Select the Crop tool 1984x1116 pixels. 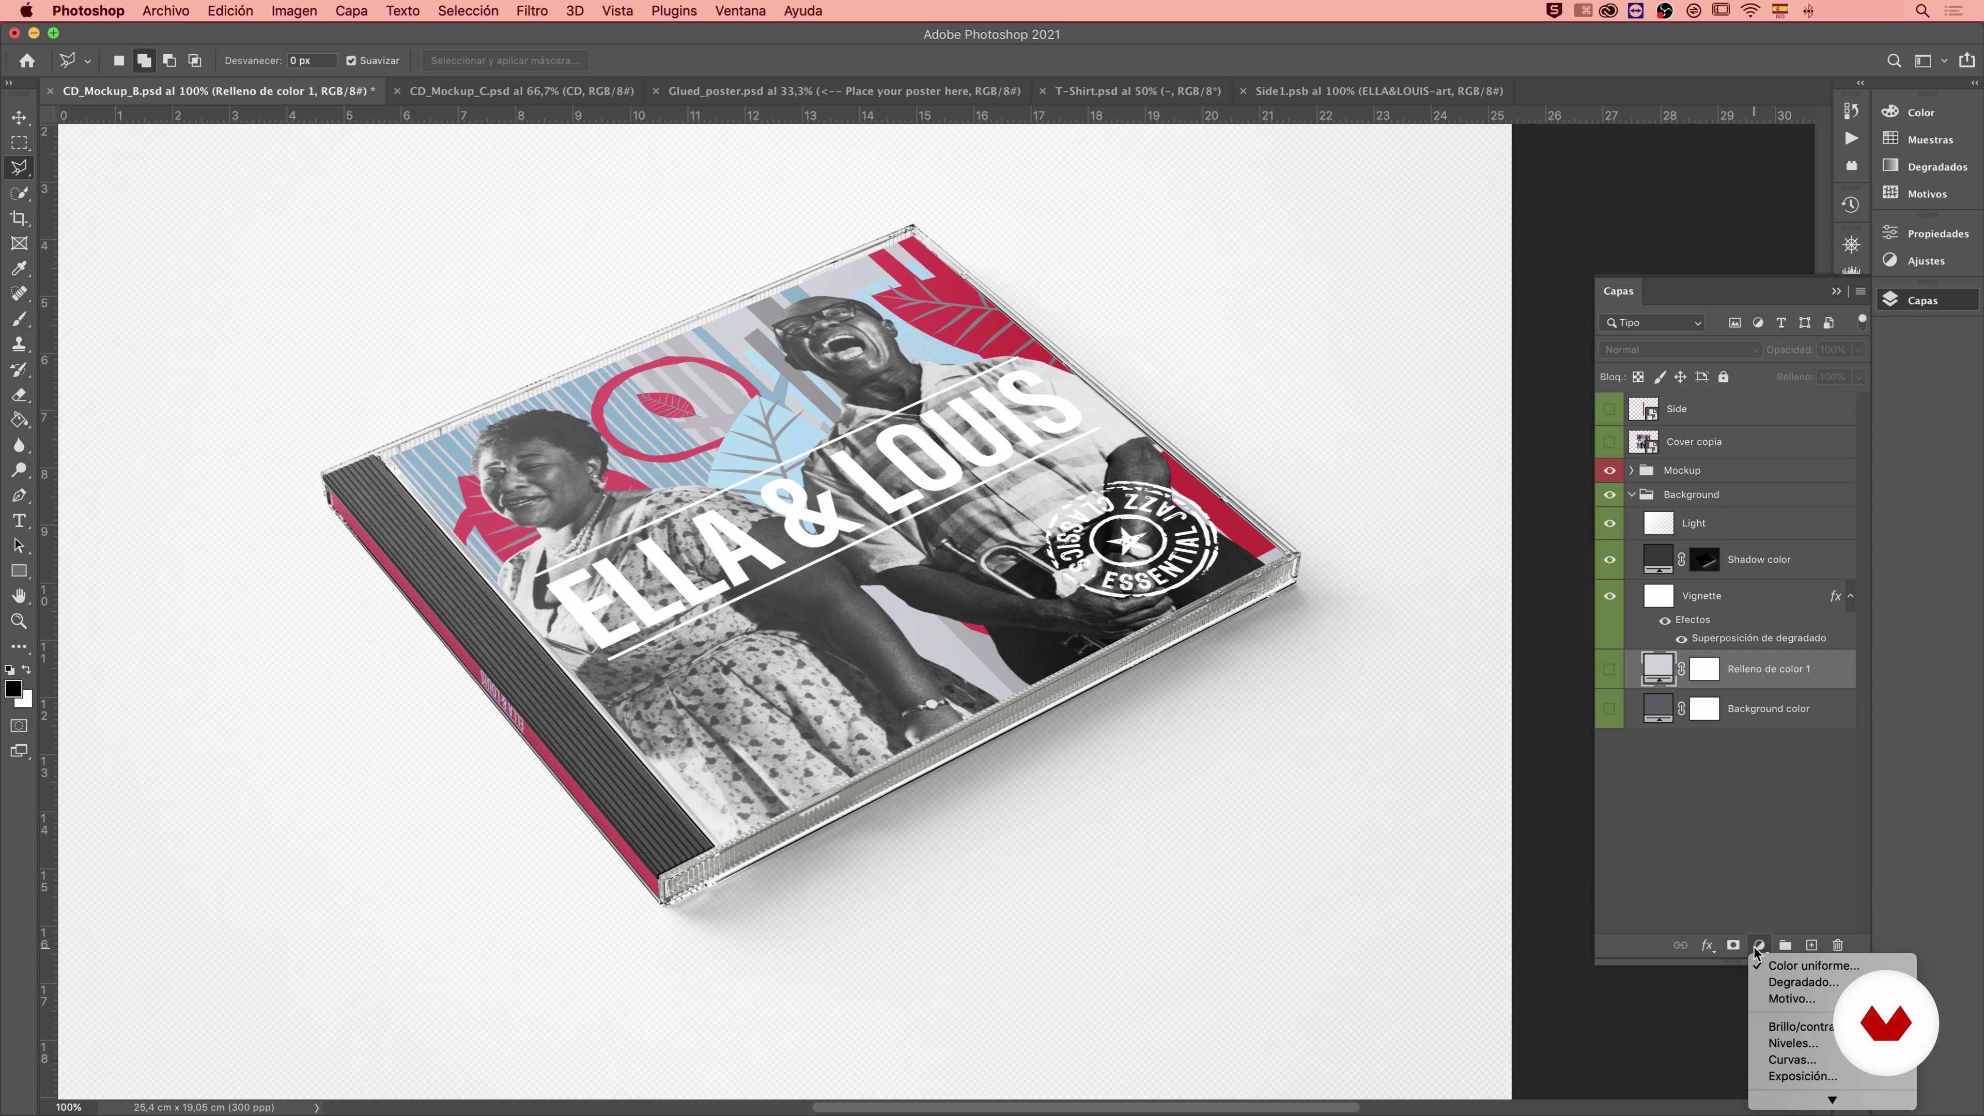click(19, 219)
